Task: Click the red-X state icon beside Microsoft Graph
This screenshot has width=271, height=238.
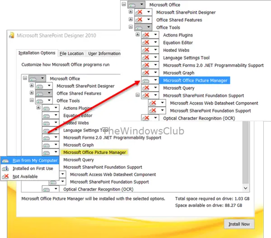Action: click(x=146, y=73)
